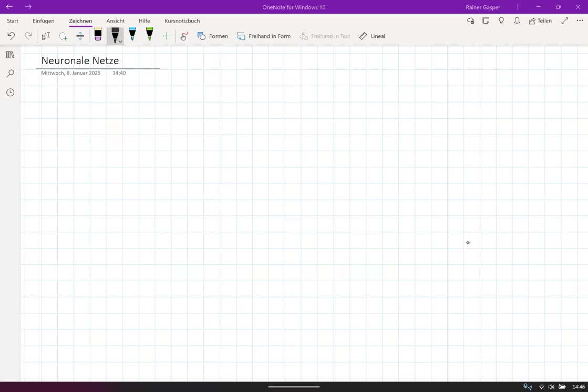Click the Teilen share button
This screenshot has width=588, height=392.
tap(540, 21)
